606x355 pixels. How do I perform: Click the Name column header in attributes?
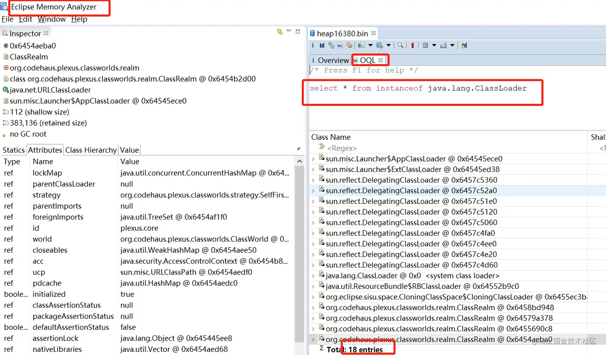coord(74,161)
